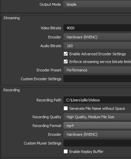Click the Recording Quality label text
This screenshot has height=159, width=131.
tap(47, 117)
